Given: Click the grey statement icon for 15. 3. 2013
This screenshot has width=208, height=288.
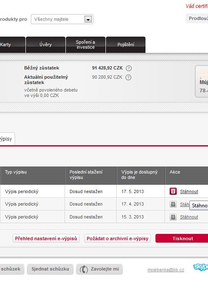Looking at the screenshot, I should tap(173, 217).
